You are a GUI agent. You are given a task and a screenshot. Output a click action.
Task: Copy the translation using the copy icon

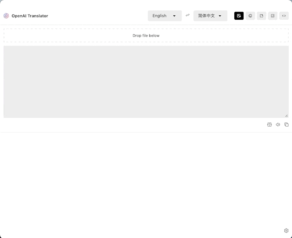coord(286,124)
